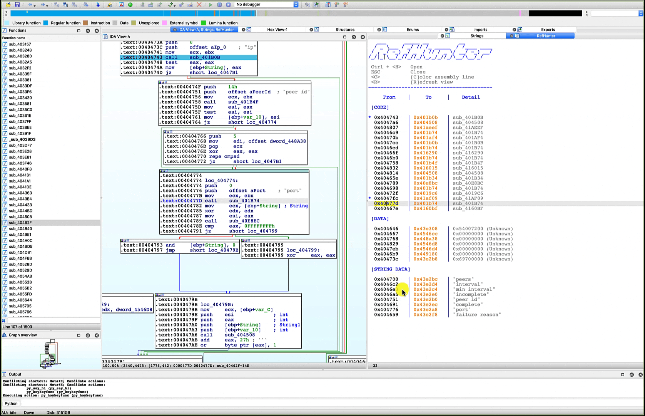Select sub_404508 in the Functions list
The width and height of the screenshot is (645, 416).
(20, 217)
